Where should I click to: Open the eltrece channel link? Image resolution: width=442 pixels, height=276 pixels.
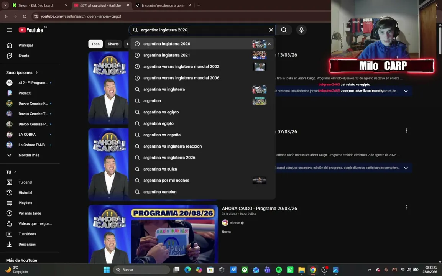[235, 223]
